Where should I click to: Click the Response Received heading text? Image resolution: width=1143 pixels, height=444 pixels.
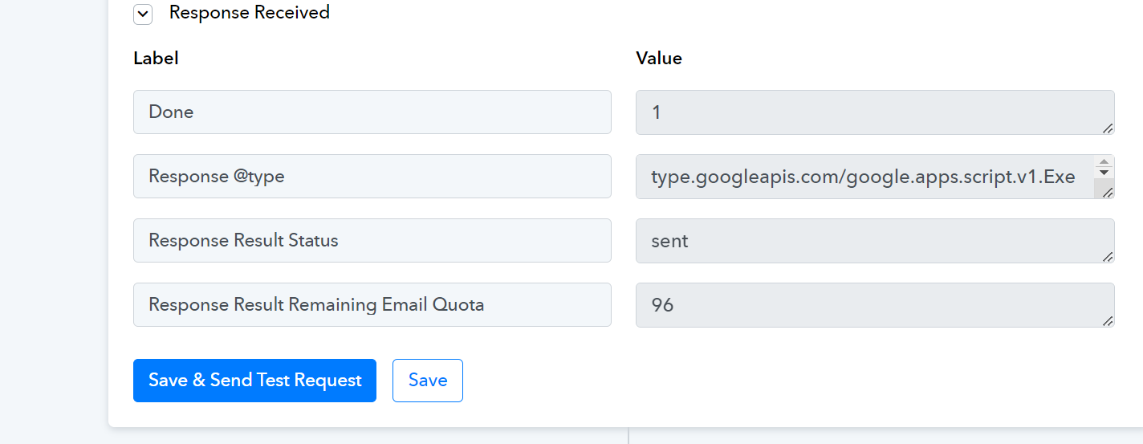click(250, 13)
